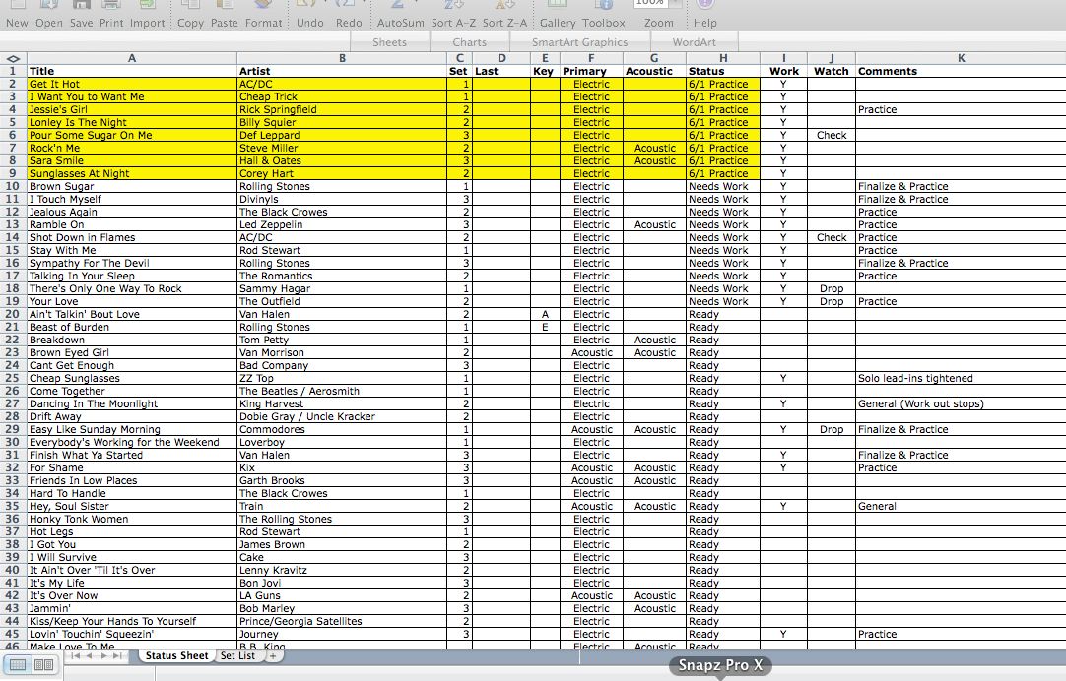The height and width of the screenshot is (681, 1066).
Task: Switch to the Set List sheet tab
Action: click(x=238, y=655)
